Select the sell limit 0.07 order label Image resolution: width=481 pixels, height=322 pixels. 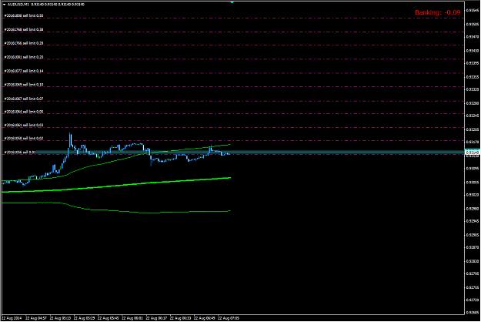click(x=24, y=99)
